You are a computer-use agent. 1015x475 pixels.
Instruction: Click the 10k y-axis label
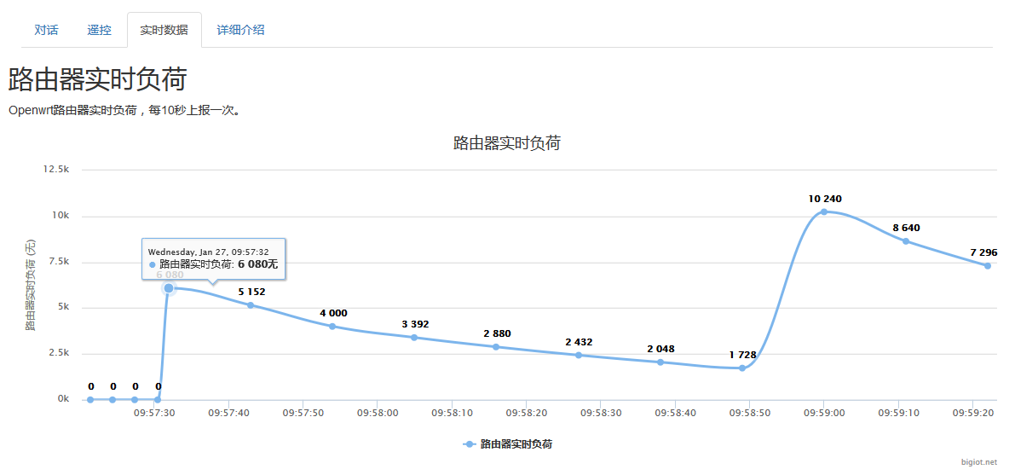[x=61, y=215]
